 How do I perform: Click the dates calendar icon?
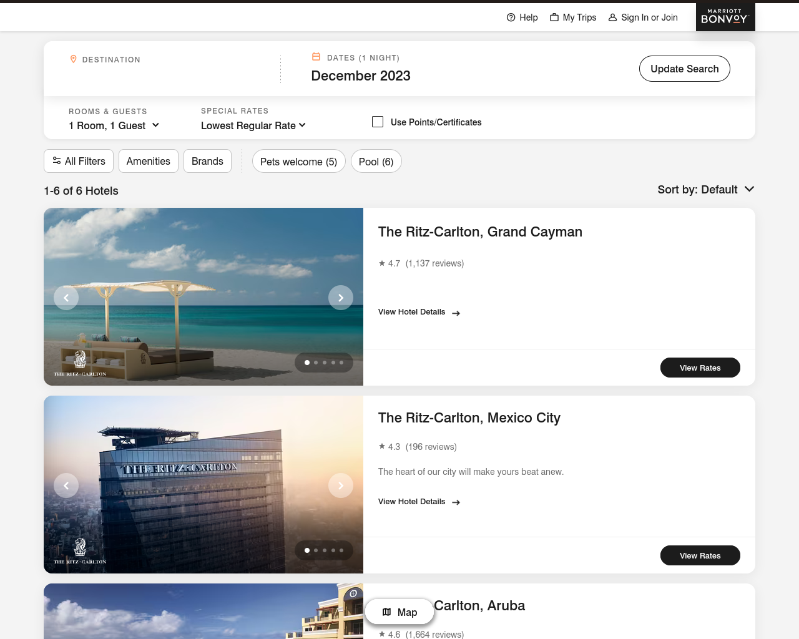point(316,57)
